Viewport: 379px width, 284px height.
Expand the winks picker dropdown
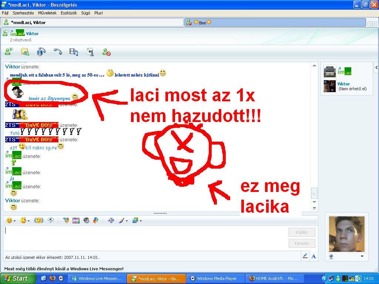25,220
